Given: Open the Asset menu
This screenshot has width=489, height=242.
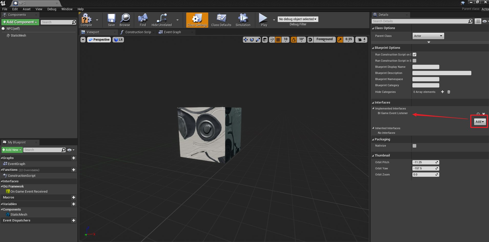Looking at the screenshot, I should click(27, 9).
